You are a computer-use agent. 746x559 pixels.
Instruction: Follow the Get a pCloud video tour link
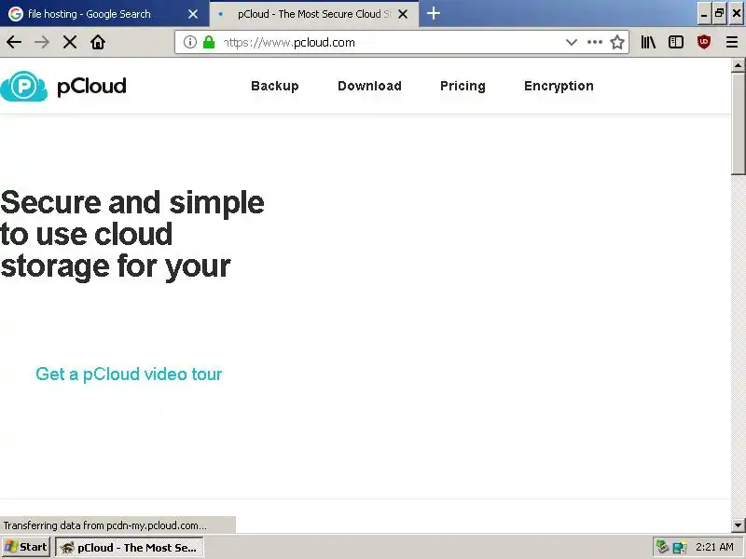[x=129, y=375]
